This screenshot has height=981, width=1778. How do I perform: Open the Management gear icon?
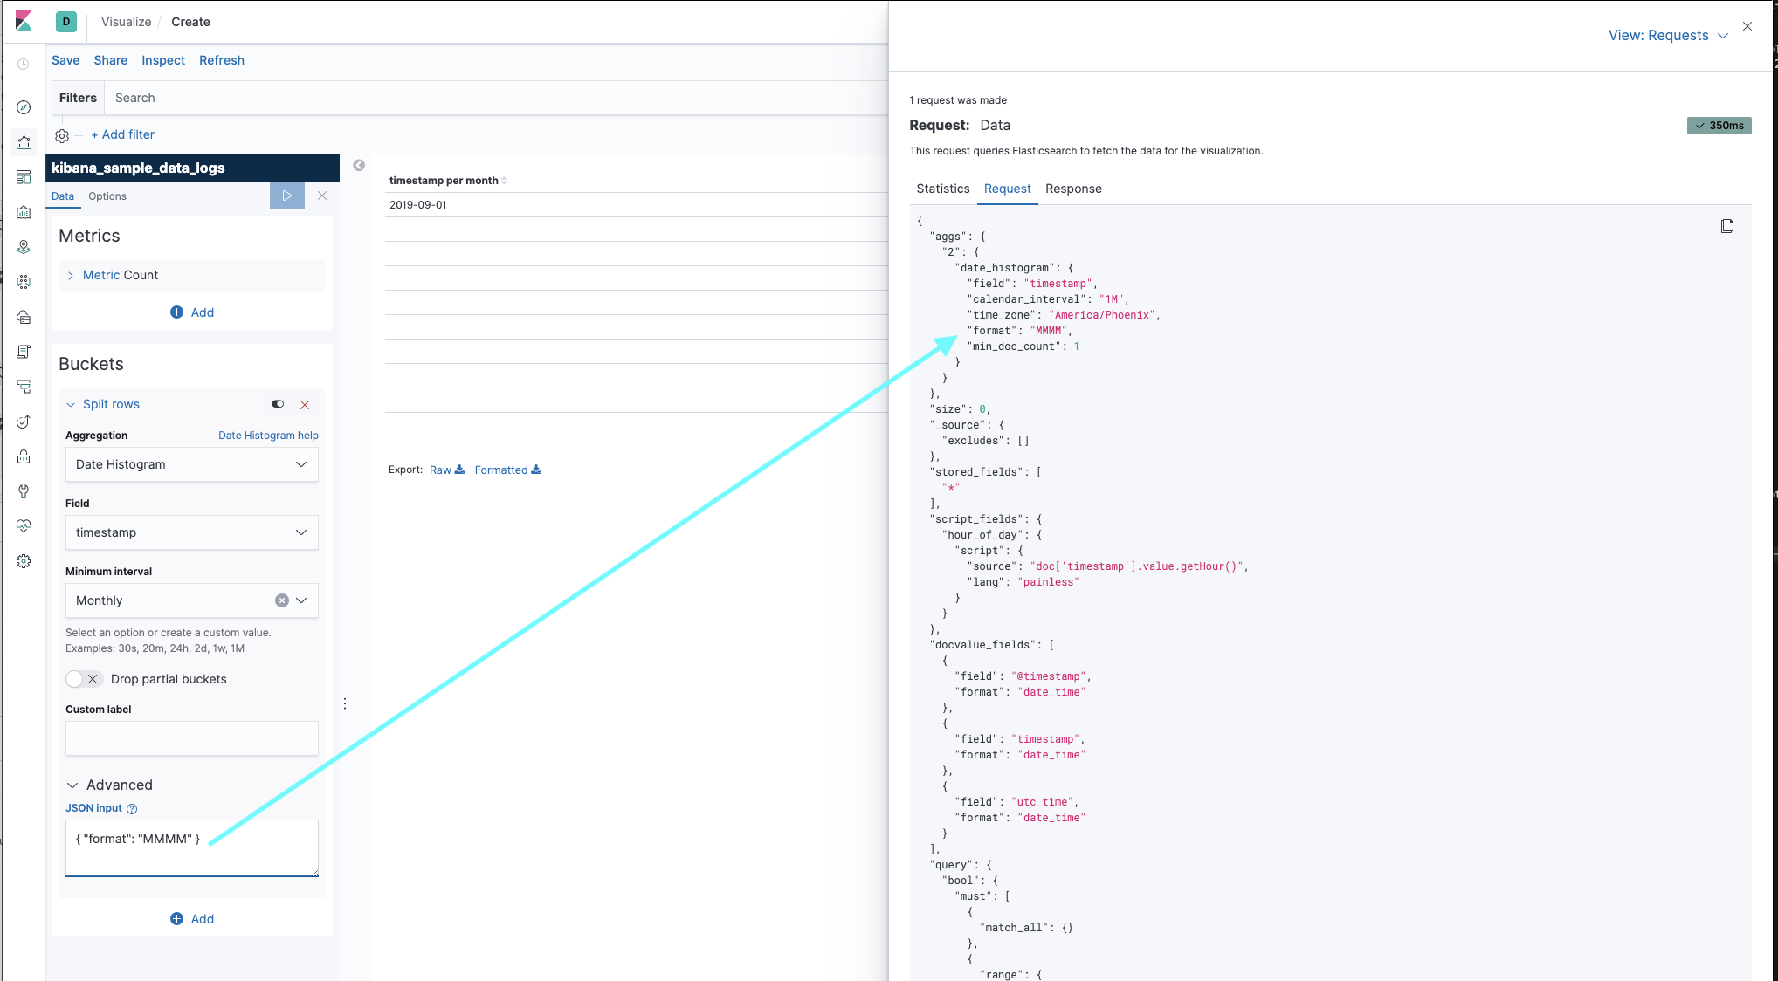click(x=24, y=561)
